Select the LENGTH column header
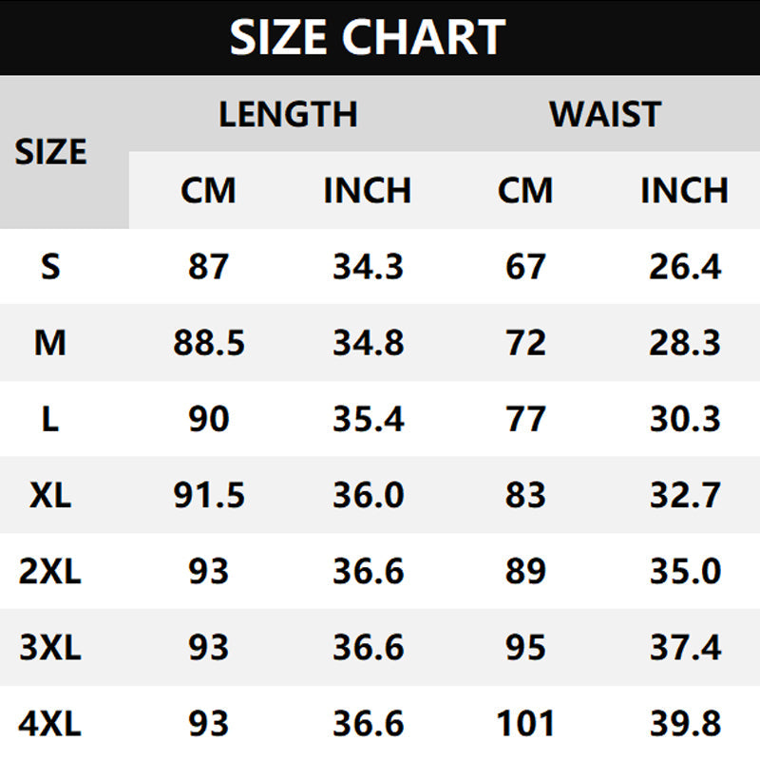The image size is (760, 760). pyautogui.click(x=288, y=114)
